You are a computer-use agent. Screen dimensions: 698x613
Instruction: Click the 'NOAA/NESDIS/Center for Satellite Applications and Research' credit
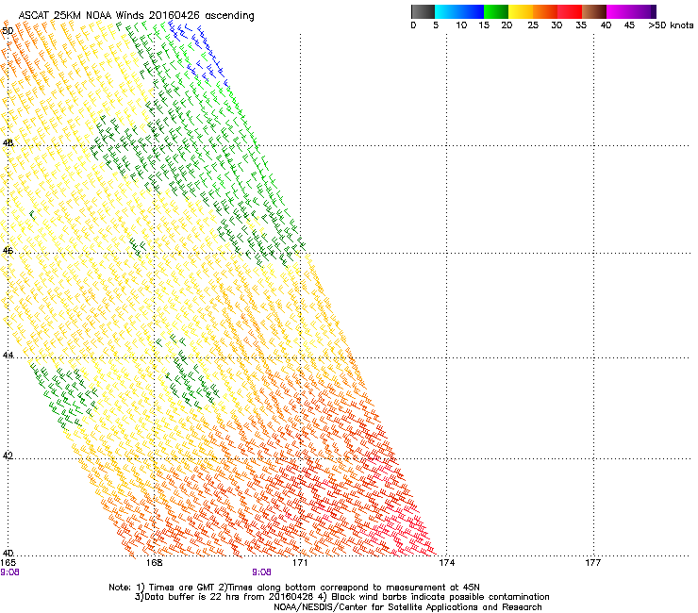point(407,607)
